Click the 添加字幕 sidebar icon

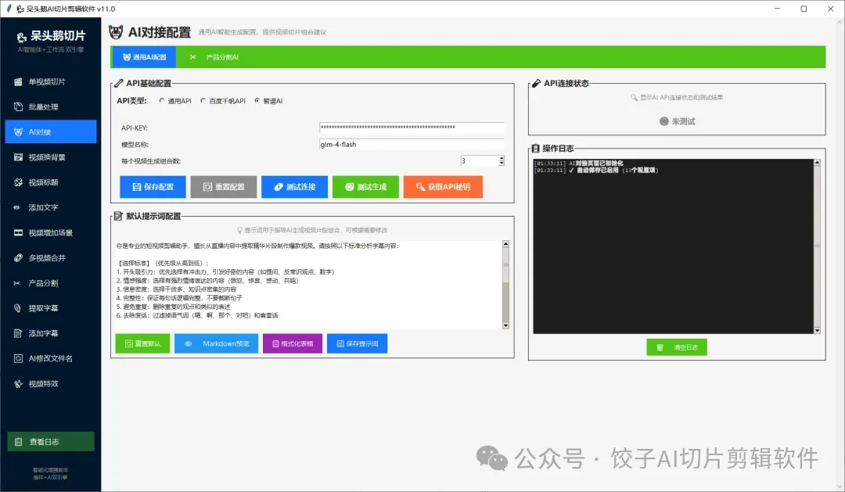click(18, 333)
